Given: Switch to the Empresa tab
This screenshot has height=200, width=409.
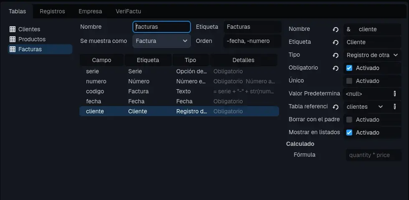Looking at the screenshot, I should tap(90, 11).
